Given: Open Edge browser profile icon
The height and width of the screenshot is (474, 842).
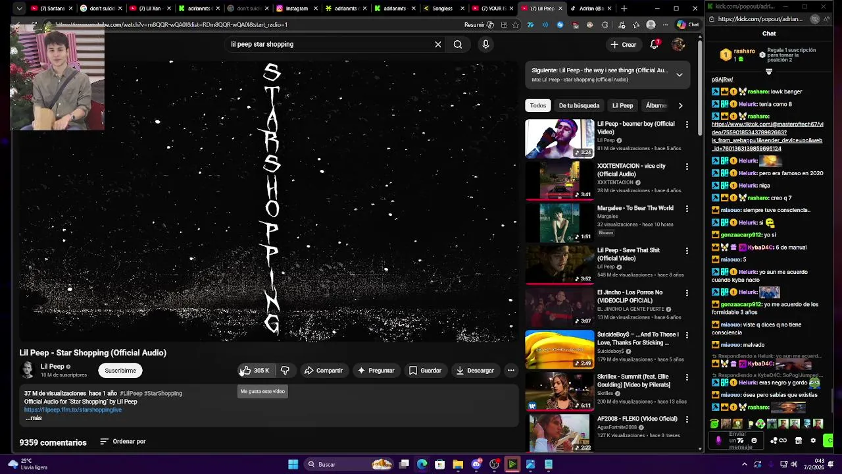Looking at the screenshot, I should (651, 25).
